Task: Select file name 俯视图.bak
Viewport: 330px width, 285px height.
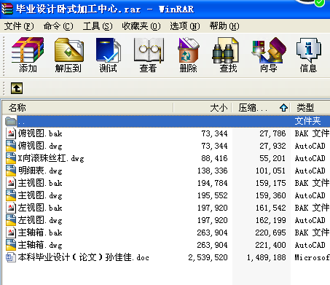Action: tap(40, 133)
